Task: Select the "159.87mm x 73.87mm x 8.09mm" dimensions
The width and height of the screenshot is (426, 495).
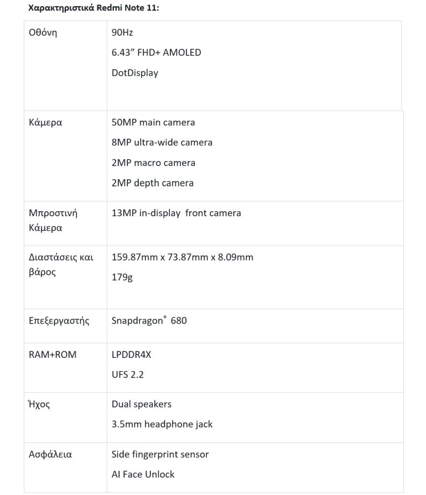Action: pyautogui.click(x=182, y=257)
